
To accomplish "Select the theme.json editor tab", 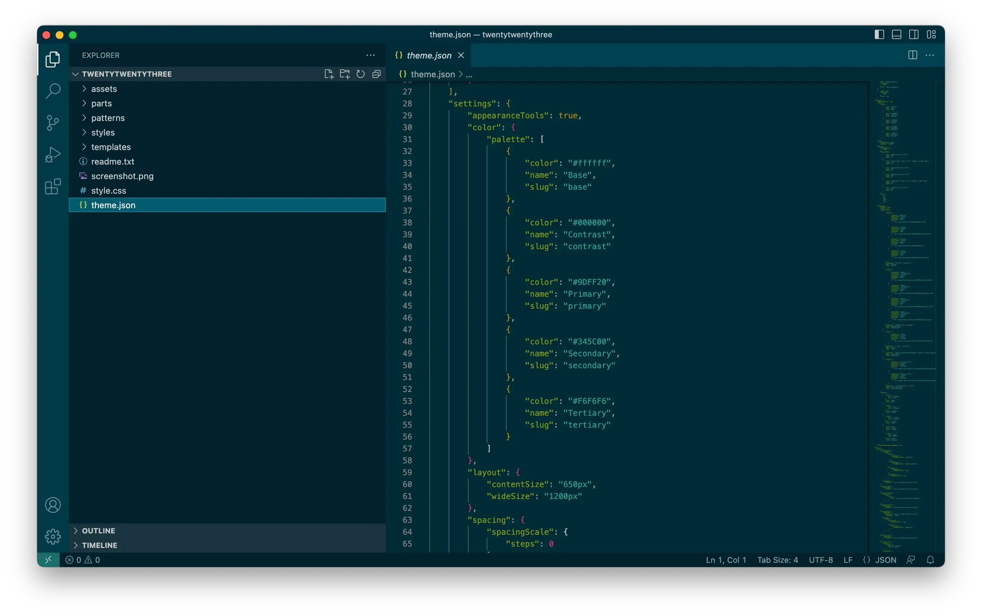I will [429, 56].
